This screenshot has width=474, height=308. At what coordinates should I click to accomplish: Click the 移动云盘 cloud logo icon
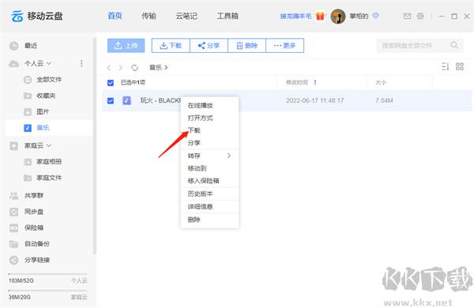point(17,16)
